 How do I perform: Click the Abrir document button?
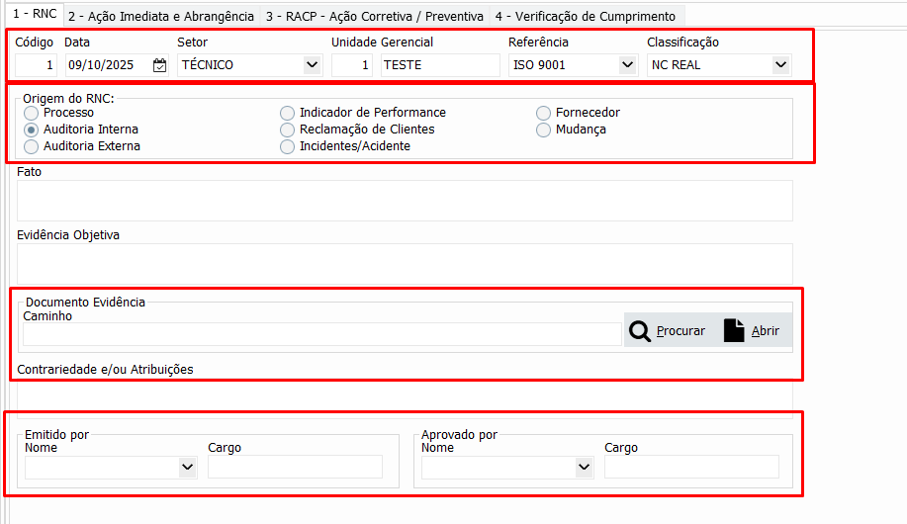(x=752, y=331)
